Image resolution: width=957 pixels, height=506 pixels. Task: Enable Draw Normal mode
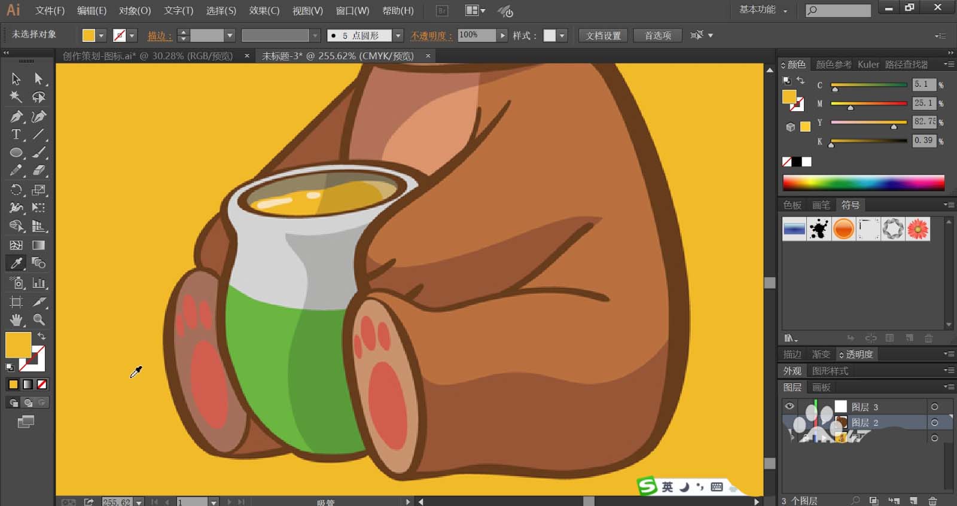(x=13, y=403)
